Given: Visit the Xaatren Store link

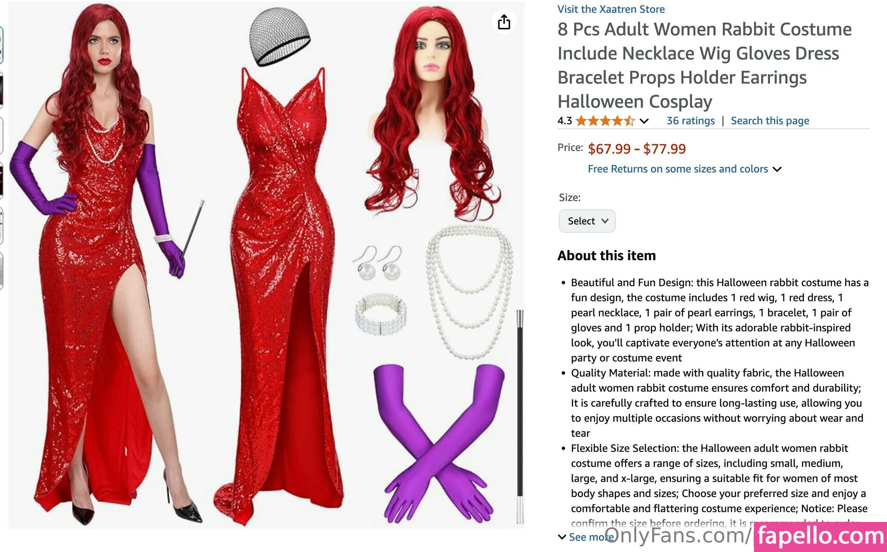Looking at the screenshot, I should [x=611, y=9].
